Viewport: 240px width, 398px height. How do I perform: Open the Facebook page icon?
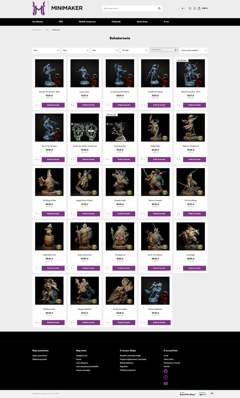pos(166,371)
